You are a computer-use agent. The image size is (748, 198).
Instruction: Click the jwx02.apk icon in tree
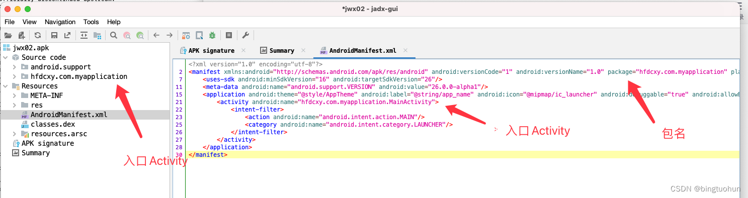click(x=7, y=48)
